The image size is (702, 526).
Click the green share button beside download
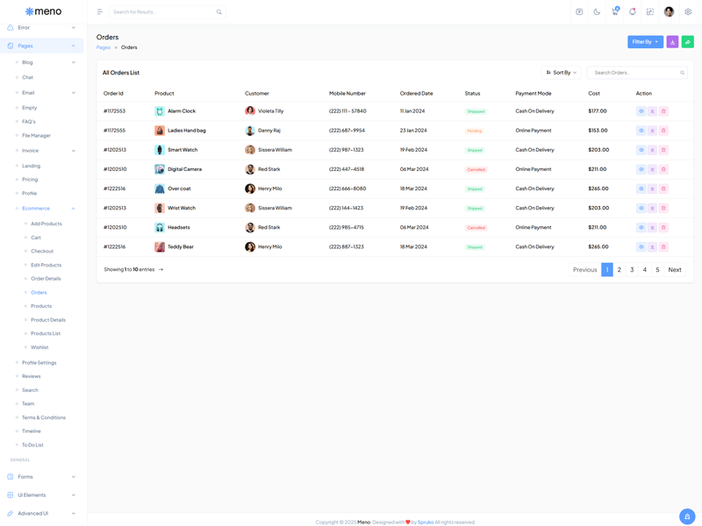tap(687, 42)
